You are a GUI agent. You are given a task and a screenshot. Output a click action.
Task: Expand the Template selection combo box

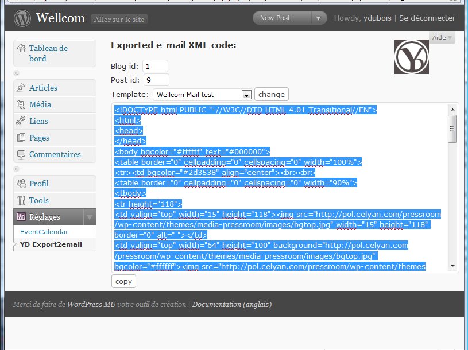click(x=203, y=95)
